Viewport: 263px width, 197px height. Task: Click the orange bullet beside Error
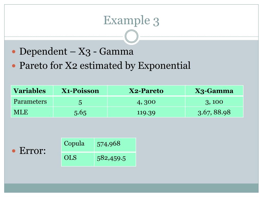(14, 151)
